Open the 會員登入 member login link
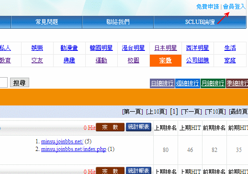Viewport: 248px width, 174px height. [234, 7]
